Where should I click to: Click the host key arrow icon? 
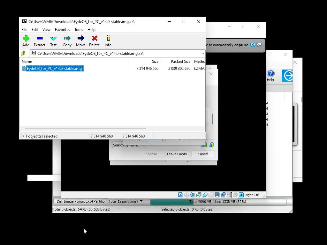[x=241, y=195]
